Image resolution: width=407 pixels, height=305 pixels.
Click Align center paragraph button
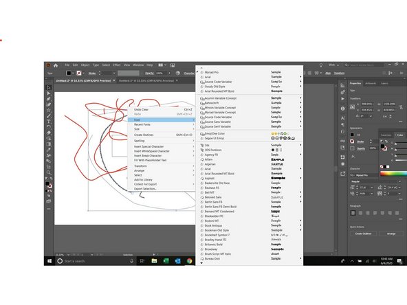360,213
